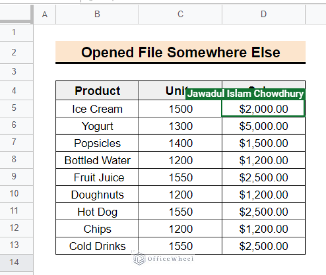Click the Fruit Juice cell
The image size is (326, 275).
97,177
